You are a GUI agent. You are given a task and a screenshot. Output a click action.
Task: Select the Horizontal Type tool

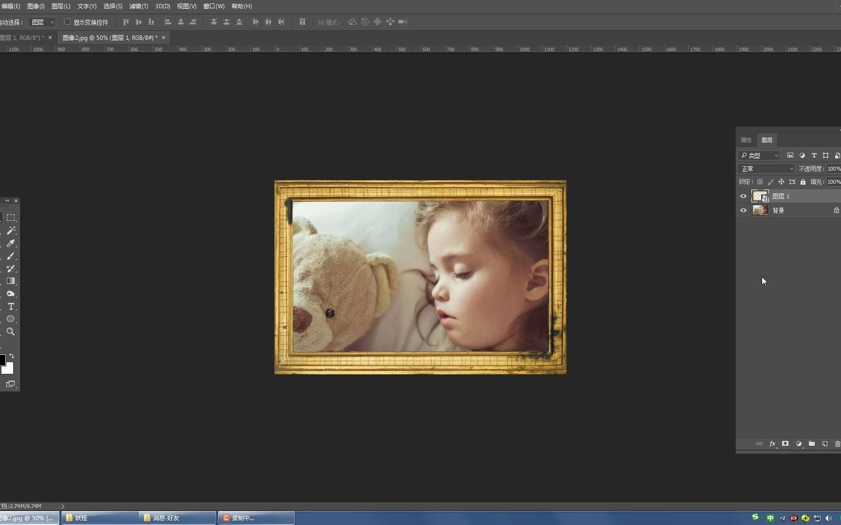click(x=11, y=306)
